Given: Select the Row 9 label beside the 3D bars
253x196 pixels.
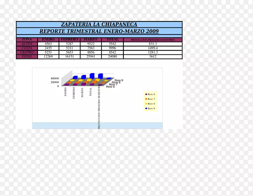Looking at the screenshot, I should pyautogui.click(x=119, y=80).
